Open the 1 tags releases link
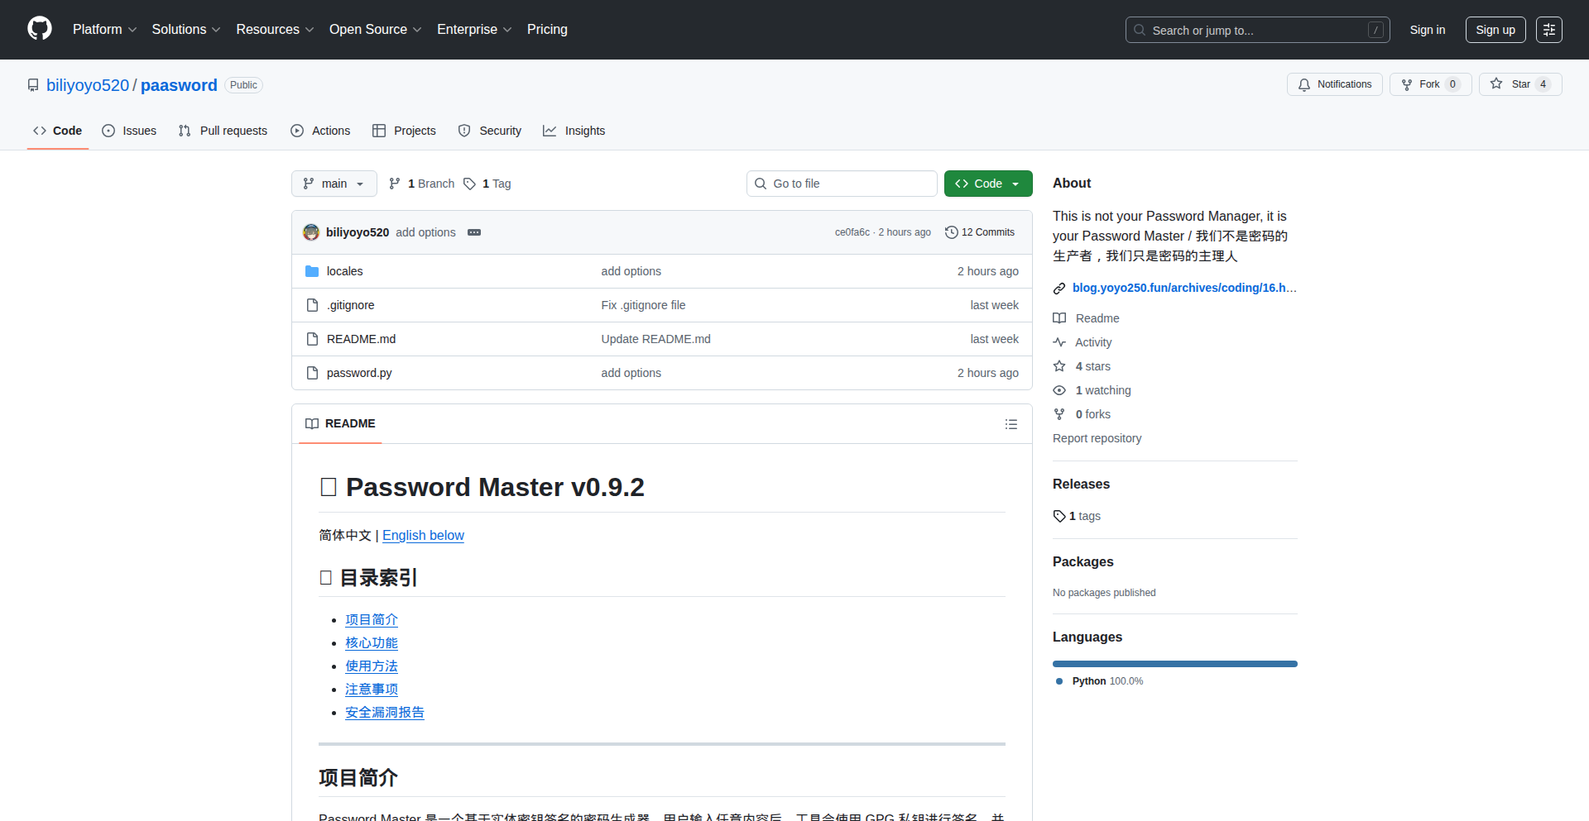 tap(1077, 516)
